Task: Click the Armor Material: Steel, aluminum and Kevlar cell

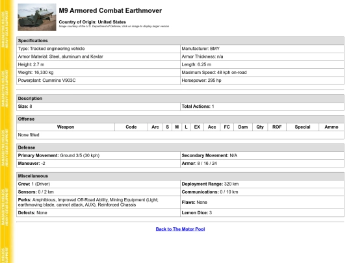Action: pyautogui.click(x=98, y=56)
